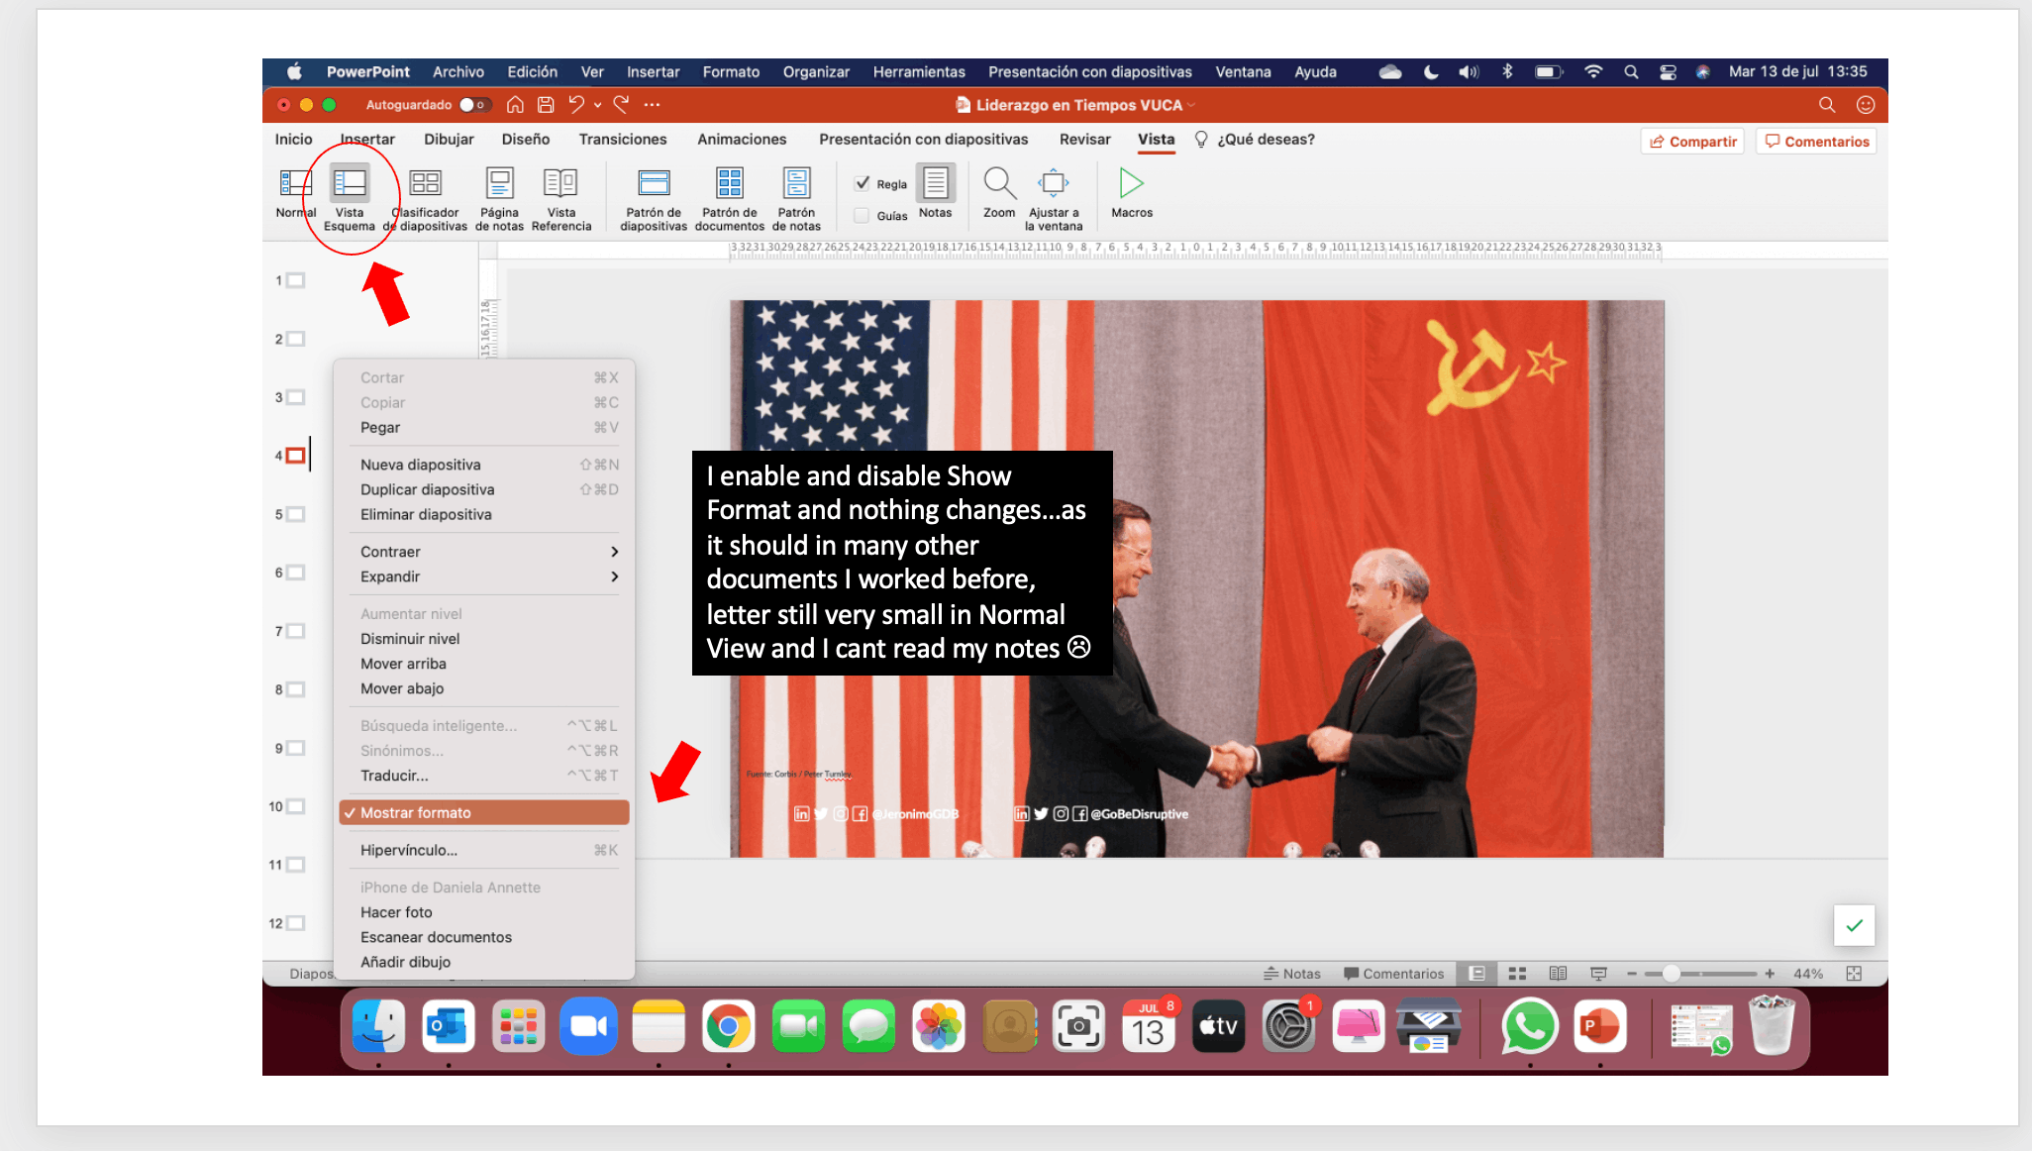Open the more options ellipsis in title bar

point(652,104)
